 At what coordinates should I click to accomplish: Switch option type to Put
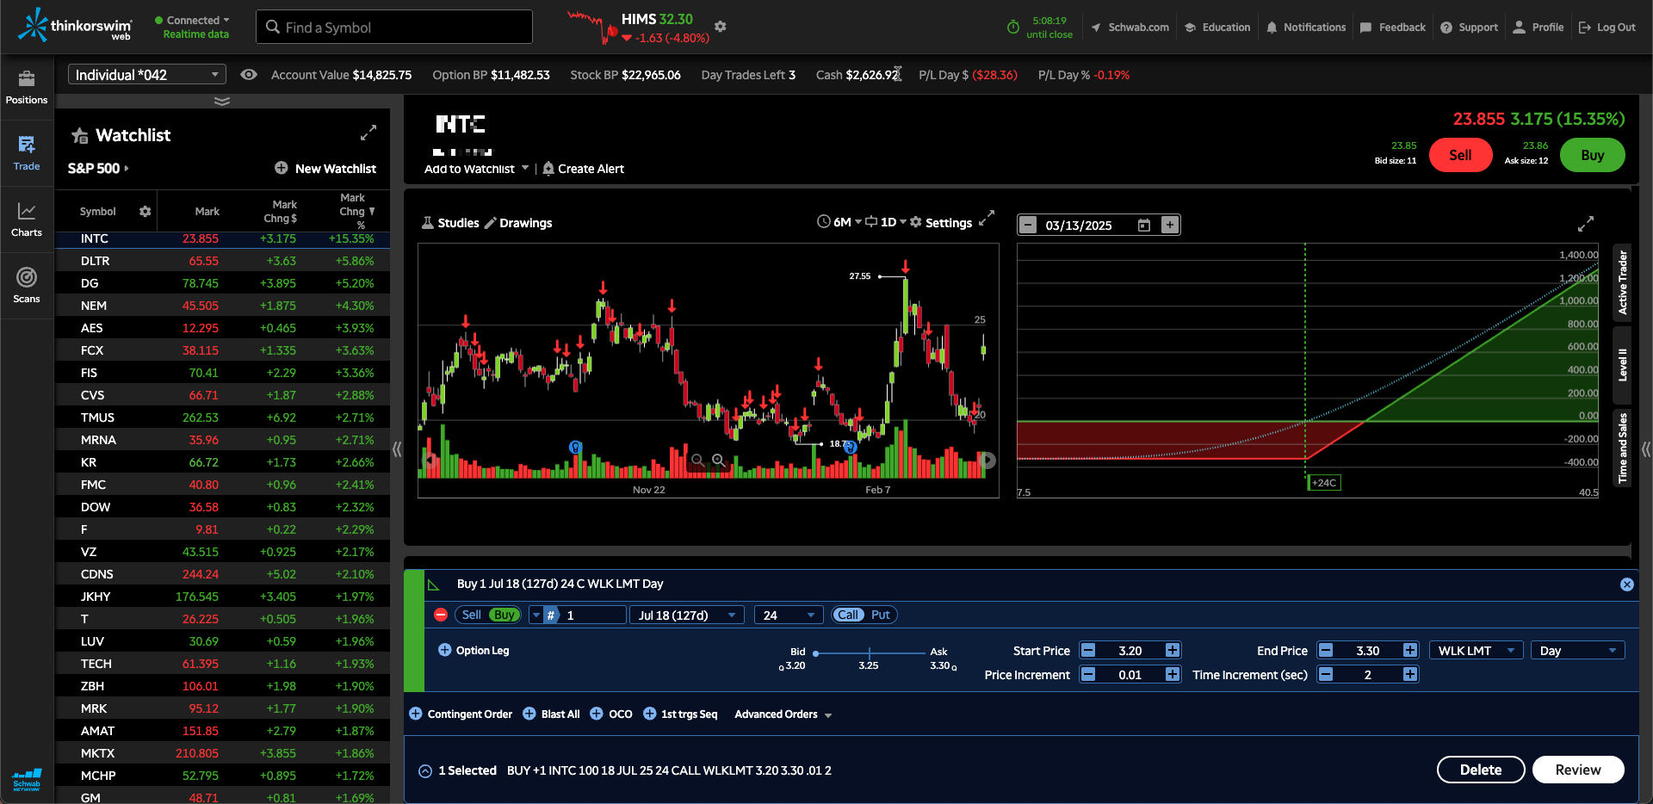(x=880, y=615)
